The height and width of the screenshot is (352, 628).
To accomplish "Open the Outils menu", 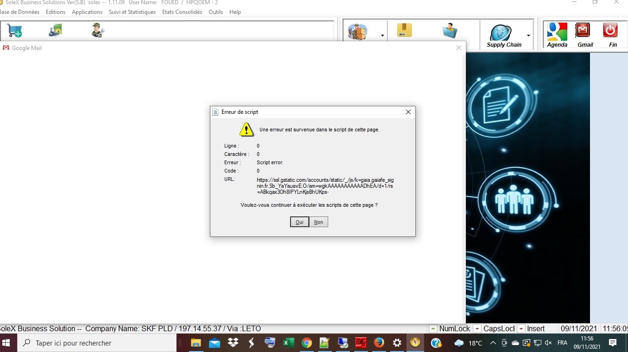I will coord(216,12).
